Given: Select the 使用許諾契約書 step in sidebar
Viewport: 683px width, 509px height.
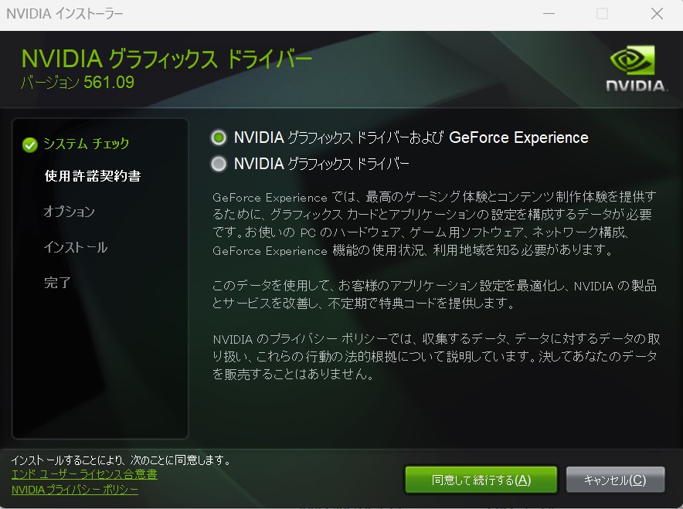Looking at the screenshot, I should pos(92,176).
